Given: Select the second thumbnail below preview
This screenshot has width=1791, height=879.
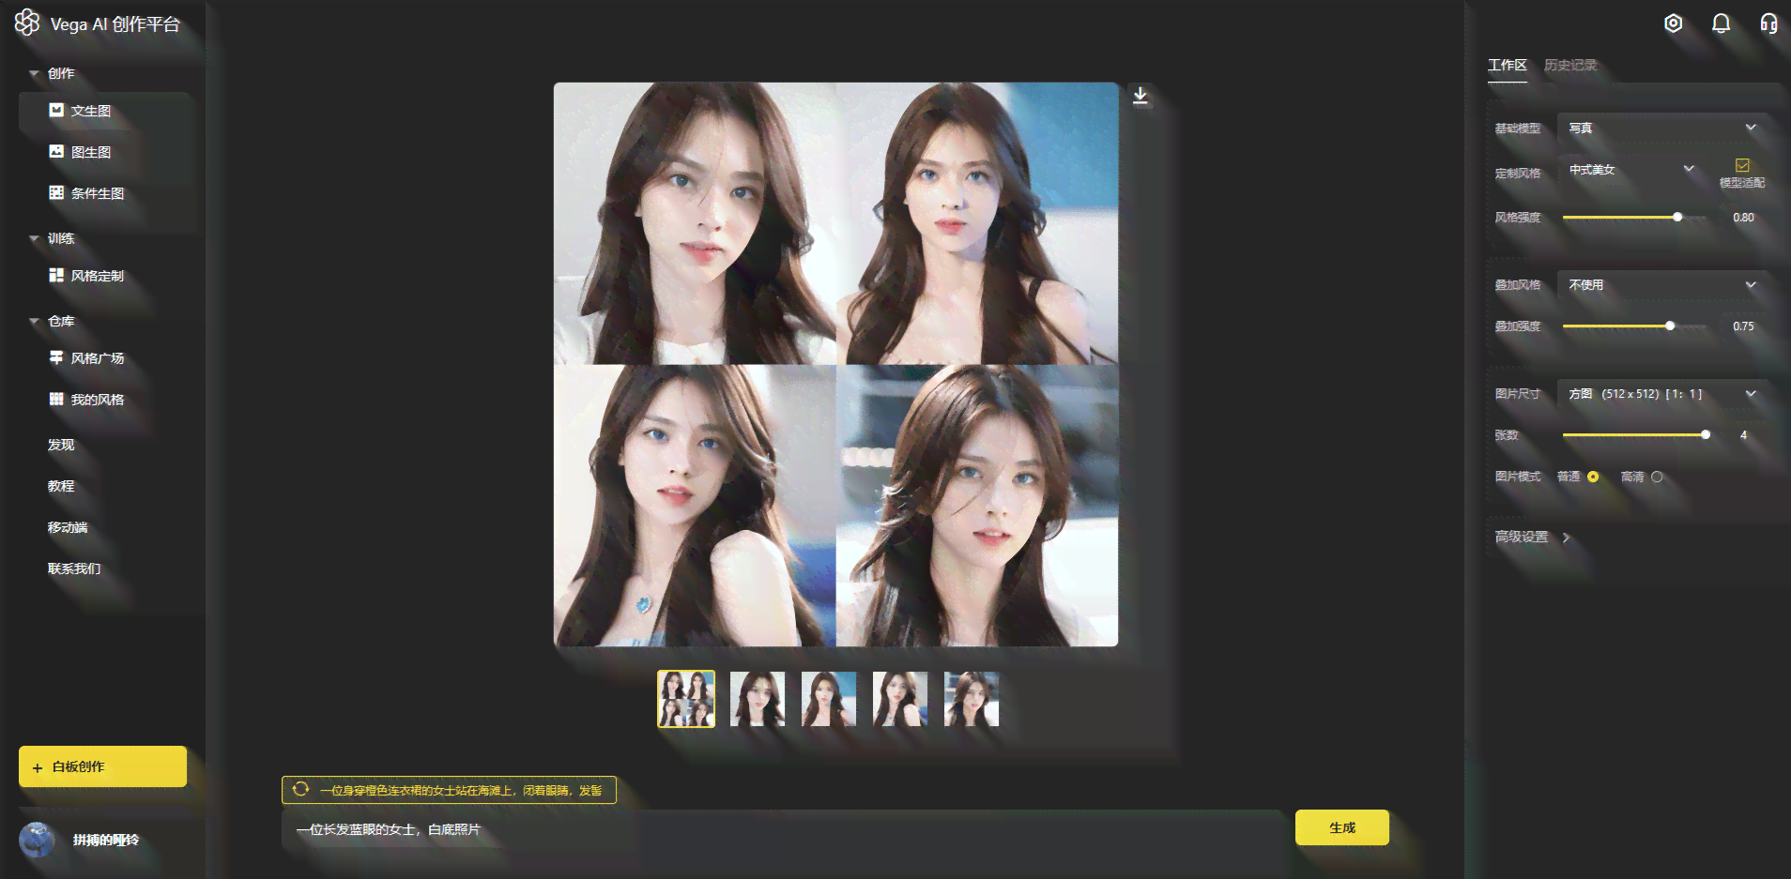Looking at the screenshot, I should [758, 699].
